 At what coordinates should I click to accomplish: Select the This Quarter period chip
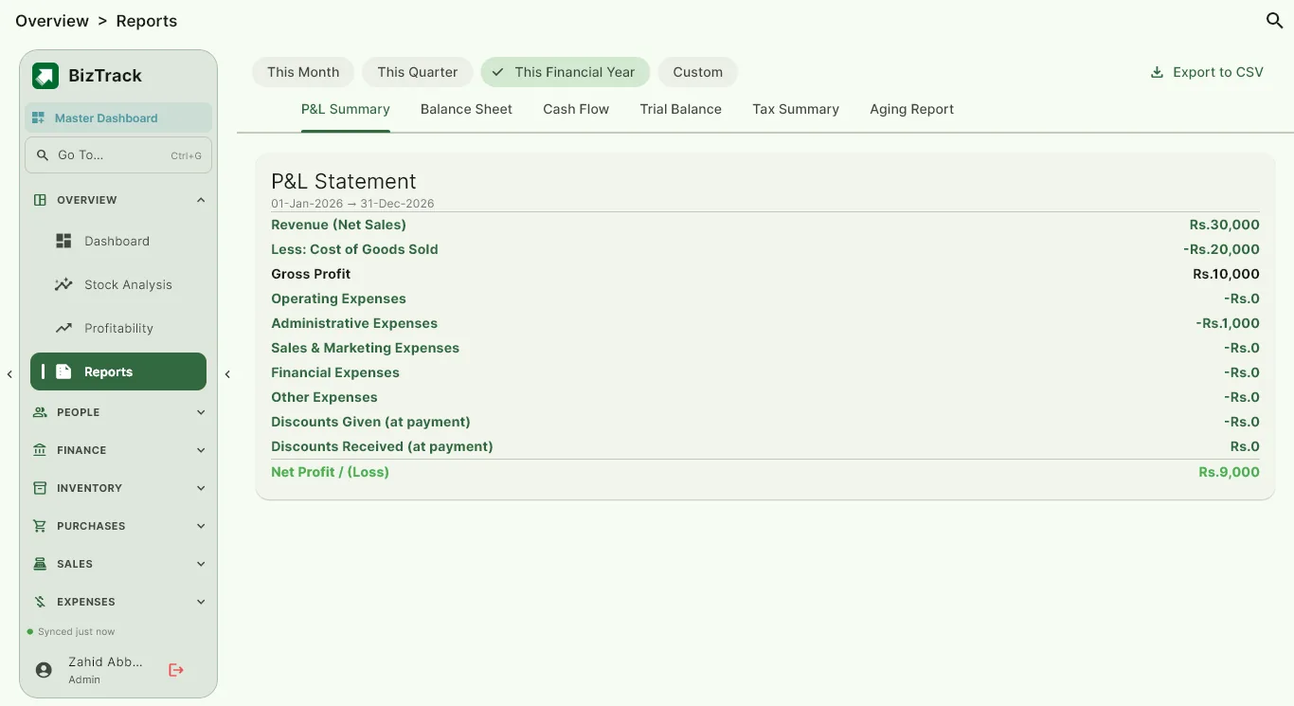coord(418,72)
